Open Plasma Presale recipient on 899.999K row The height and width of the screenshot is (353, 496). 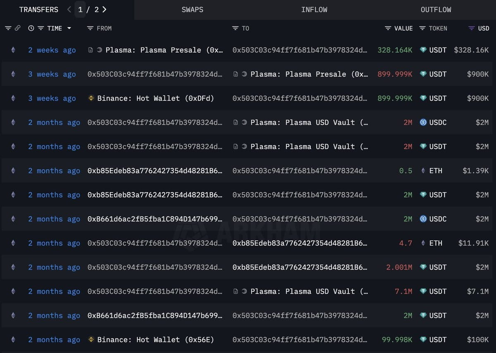point(309,74)
